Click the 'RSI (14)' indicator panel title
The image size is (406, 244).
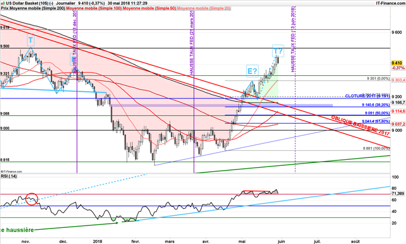pos(9,176)
